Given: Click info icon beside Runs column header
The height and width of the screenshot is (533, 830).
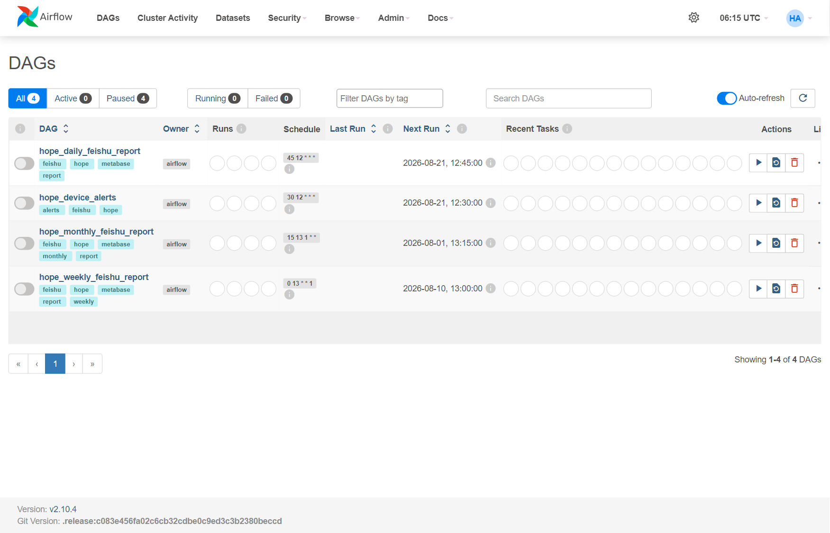Looking at the screenshot, I should point(241,129).
